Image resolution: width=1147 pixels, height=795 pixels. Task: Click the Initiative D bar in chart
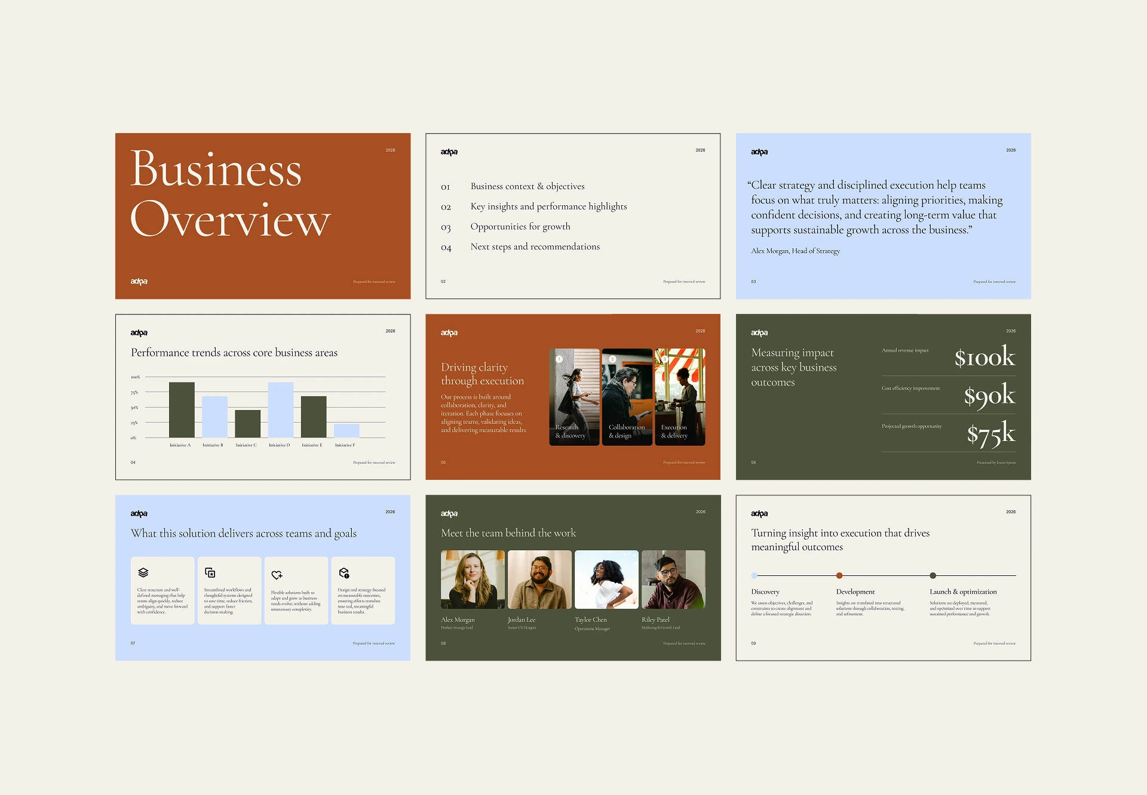click(x=281, y=410)
